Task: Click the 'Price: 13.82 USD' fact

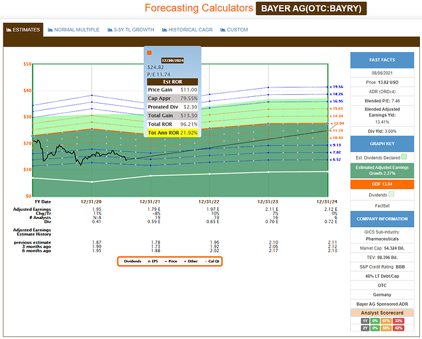Action: click(x=382, y=82)
